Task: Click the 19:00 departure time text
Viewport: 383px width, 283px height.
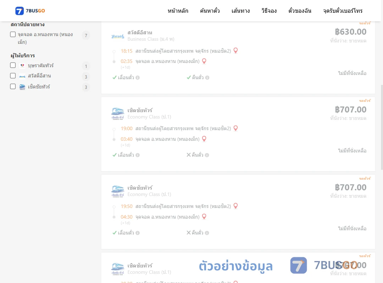Action: point(127,128)
